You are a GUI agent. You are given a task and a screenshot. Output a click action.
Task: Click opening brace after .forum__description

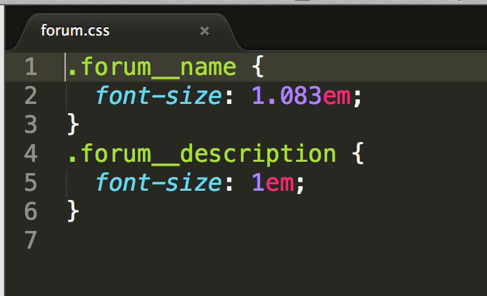point(358,153)
